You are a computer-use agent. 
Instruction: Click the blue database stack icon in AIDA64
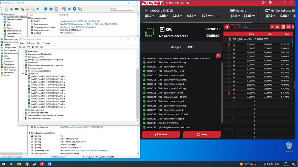51,9
